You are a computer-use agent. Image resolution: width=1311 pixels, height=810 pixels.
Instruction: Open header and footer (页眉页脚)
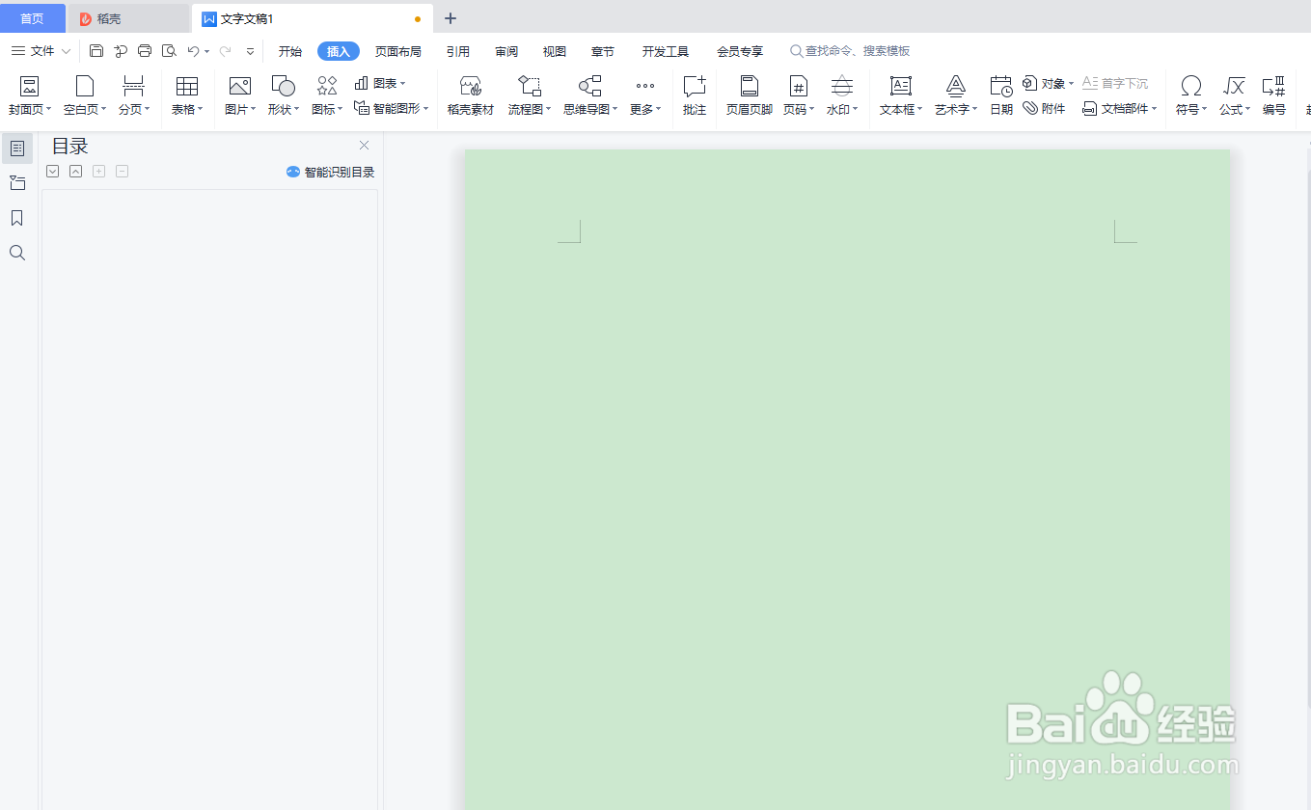pos(750,95)
